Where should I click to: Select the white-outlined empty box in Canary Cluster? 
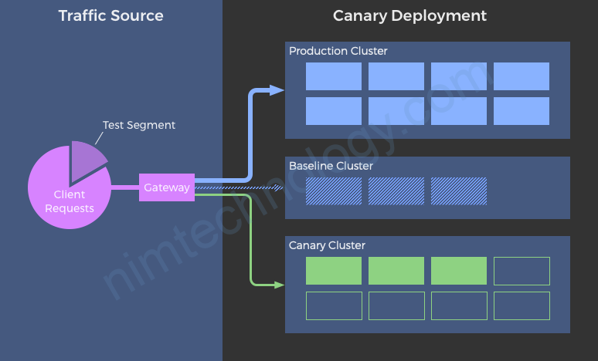(x=522, y=271)
